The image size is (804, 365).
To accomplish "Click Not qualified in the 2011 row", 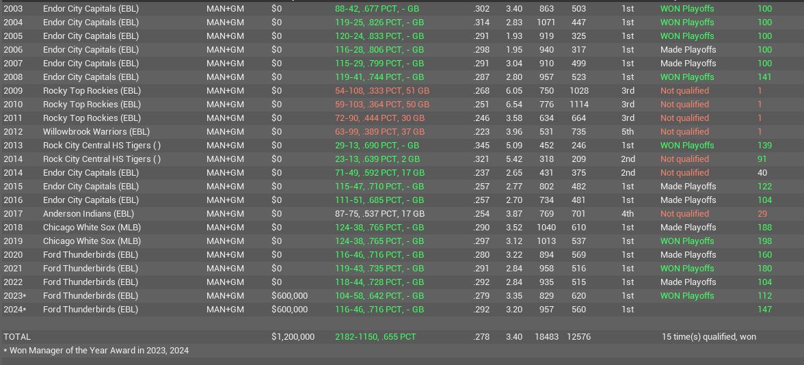I will (x=684, y=118).
